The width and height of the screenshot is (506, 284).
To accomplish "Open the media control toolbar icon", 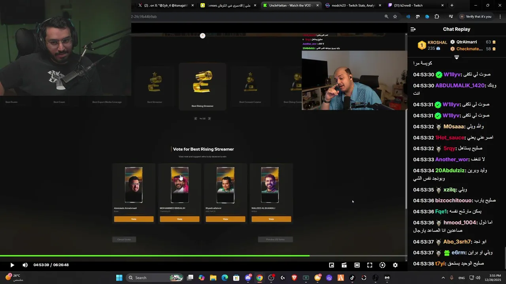I will click(x=451, y=17).
